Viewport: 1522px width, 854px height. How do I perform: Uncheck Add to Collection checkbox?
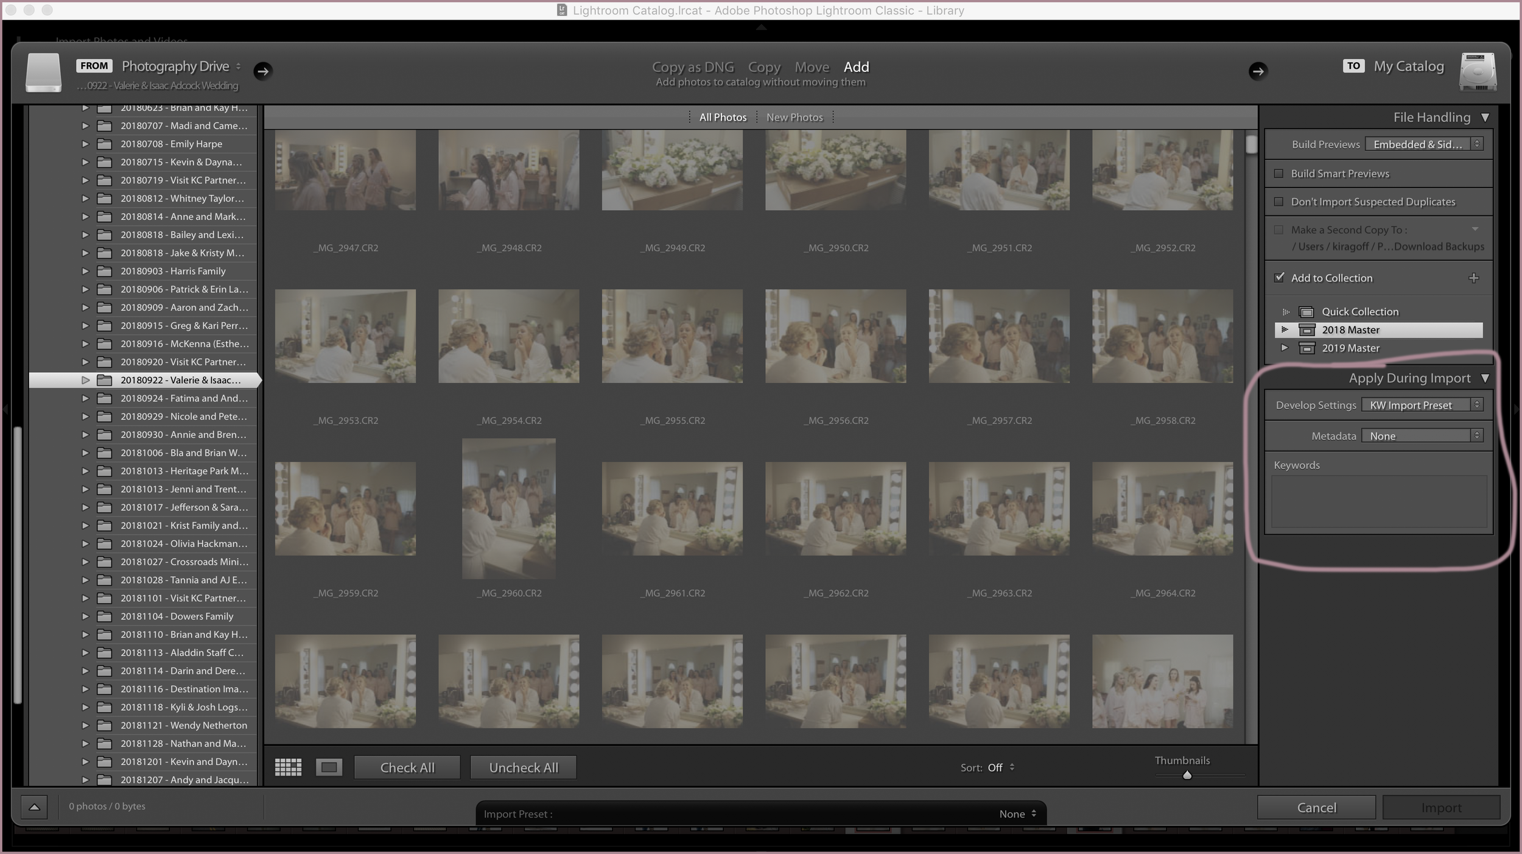click(1279, 278)
